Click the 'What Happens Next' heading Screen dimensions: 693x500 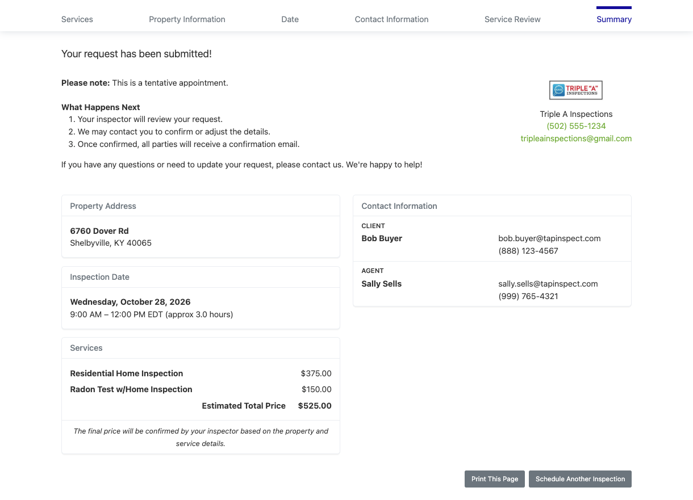tap(101, 107)
